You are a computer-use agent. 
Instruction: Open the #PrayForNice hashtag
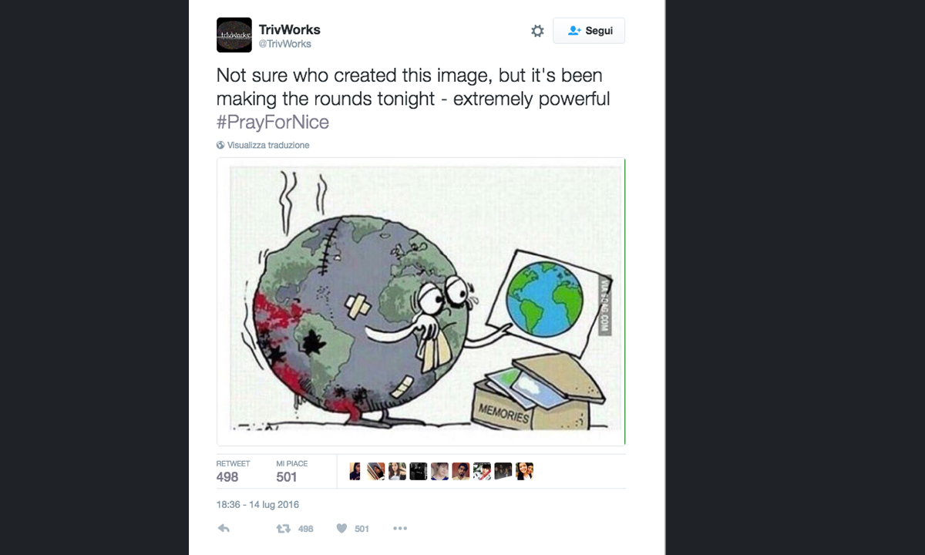(272, 122)
